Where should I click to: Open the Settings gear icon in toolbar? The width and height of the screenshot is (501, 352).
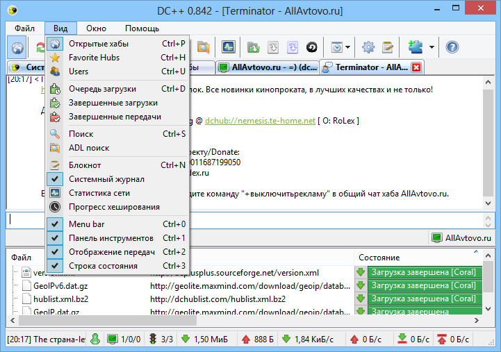(368, 47)
